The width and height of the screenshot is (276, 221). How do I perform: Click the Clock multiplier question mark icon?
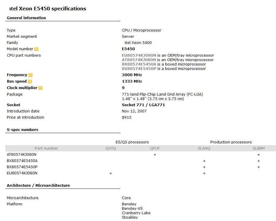point(41,88)
